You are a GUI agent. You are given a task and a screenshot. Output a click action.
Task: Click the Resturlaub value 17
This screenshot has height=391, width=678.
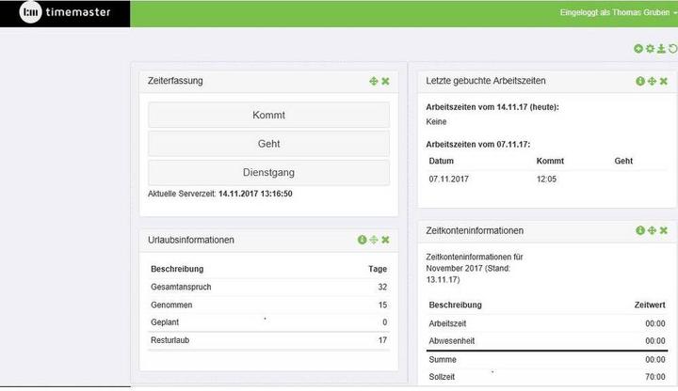pyautogui.click(x=382, y=340)
